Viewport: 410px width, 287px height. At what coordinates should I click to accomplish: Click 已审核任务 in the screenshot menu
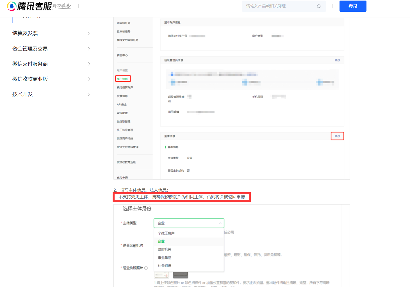(124, 31)
